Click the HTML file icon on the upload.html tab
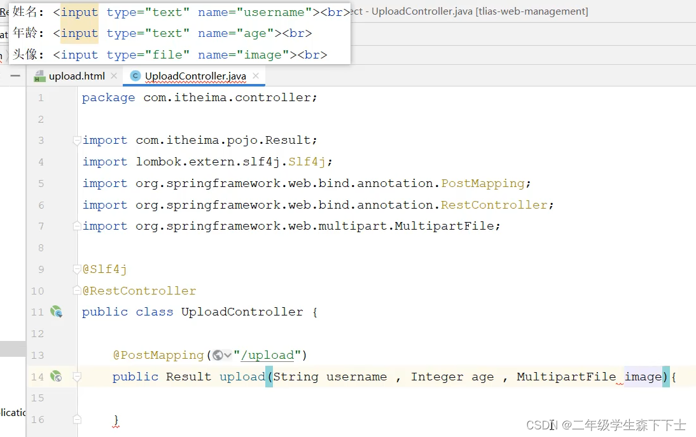The height and width of the screenshot is (437, 696). click(x=40, y=76)
